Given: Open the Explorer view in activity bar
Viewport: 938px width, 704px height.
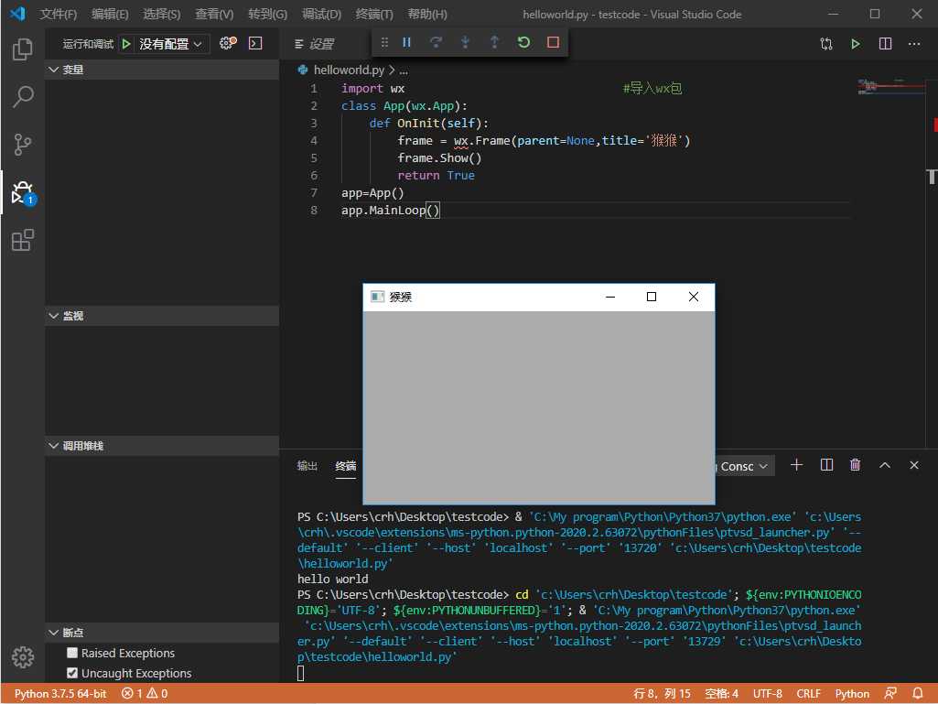Looking at the screenshot, I should point(22,49).
